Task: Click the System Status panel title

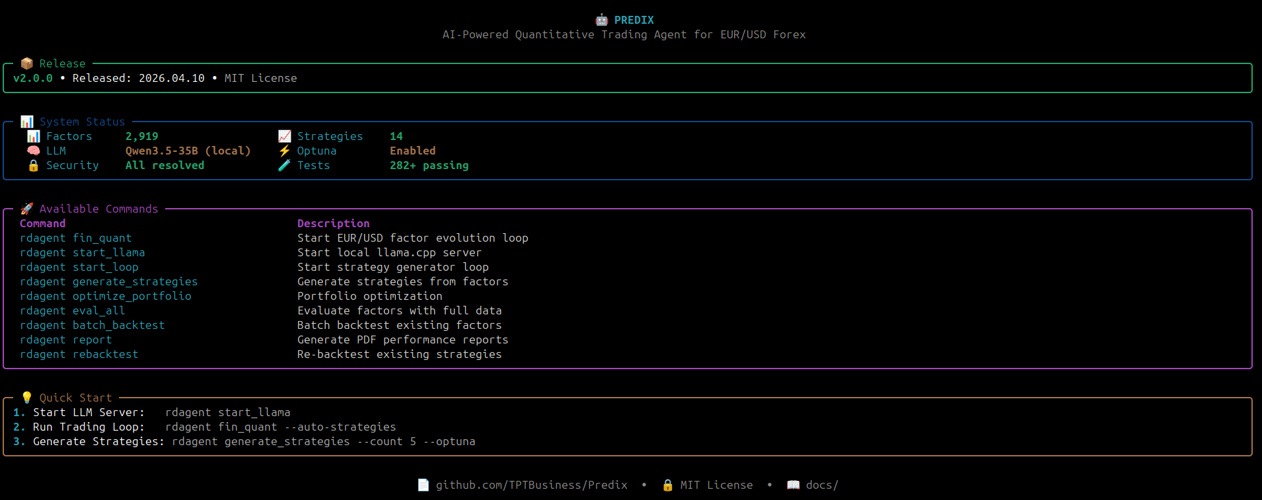Action: coord(83,122)
